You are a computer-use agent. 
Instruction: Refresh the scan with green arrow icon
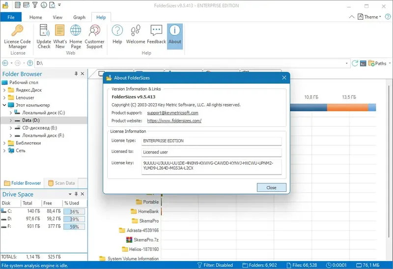(355, 63)
